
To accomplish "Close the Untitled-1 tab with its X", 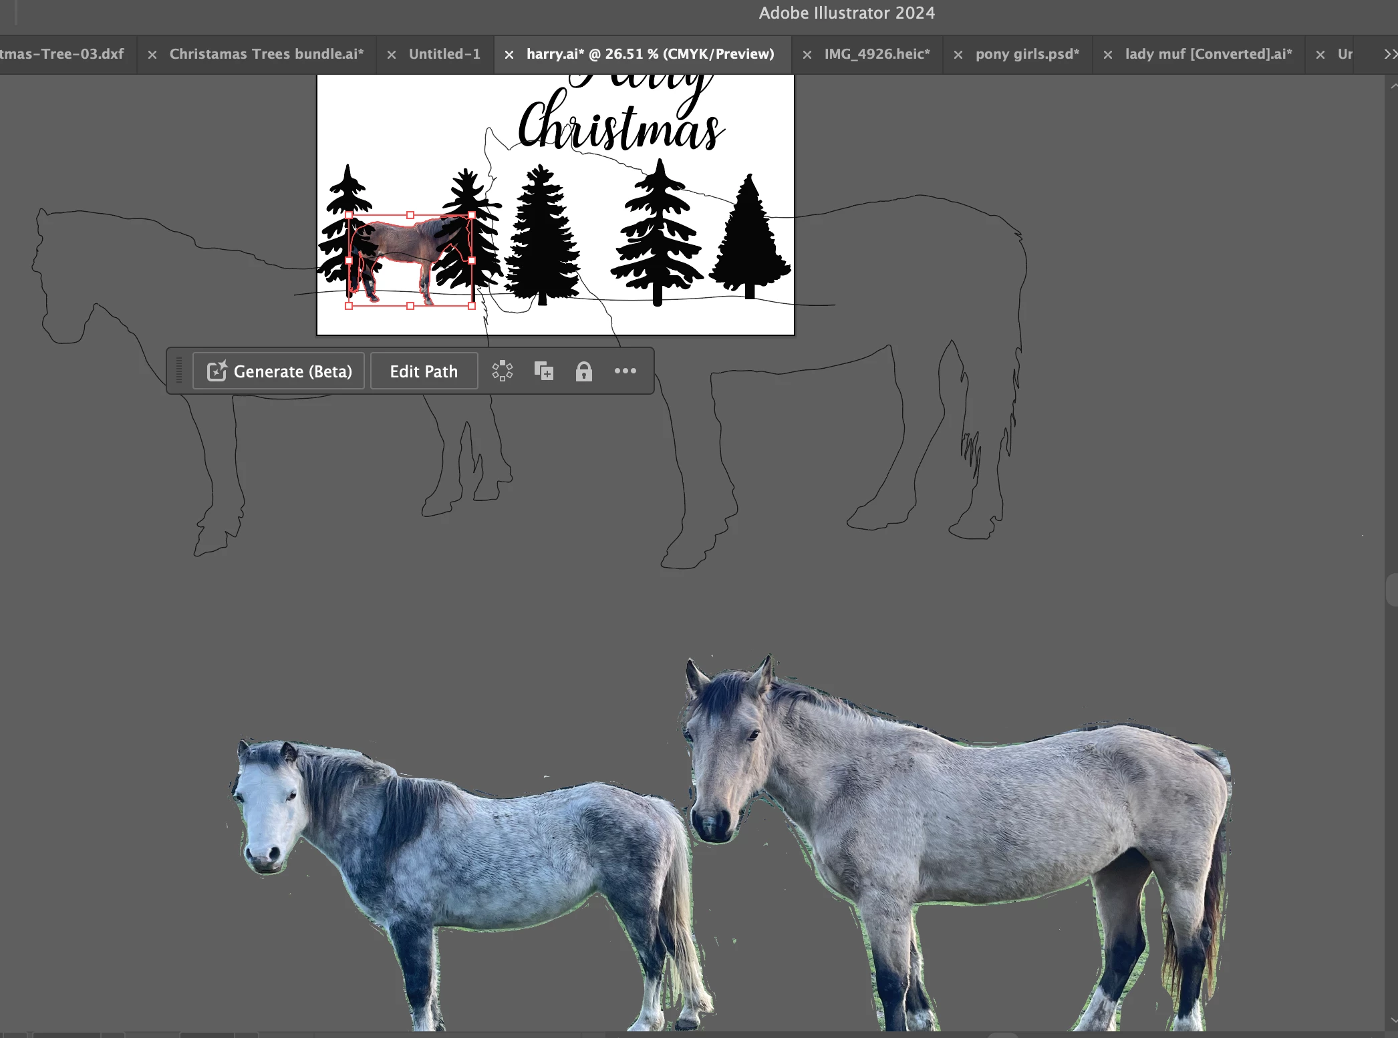I will pos(392,55).
